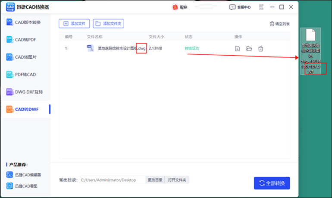Click the 迅捷CAD转换器 app logo
This screenshot has width=332, height=198.
click(x=10, y=7)
